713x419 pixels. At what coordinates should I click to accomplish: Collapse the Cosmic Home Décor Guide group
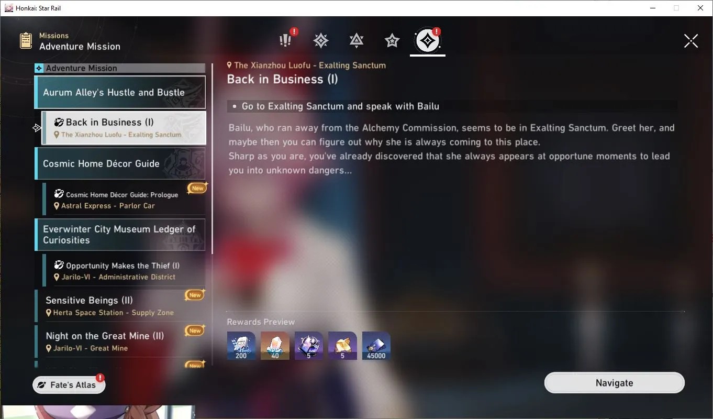coord(120,163)
